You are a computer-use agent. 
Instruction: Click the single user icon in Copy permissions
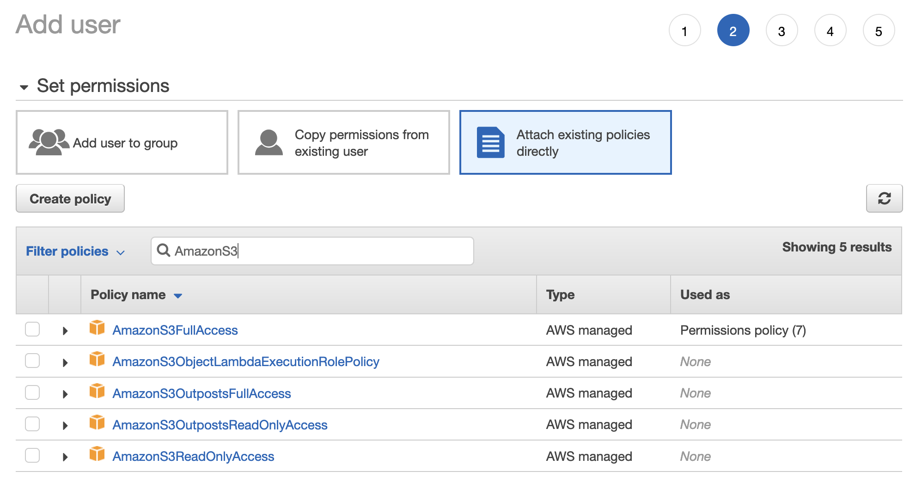269,142
